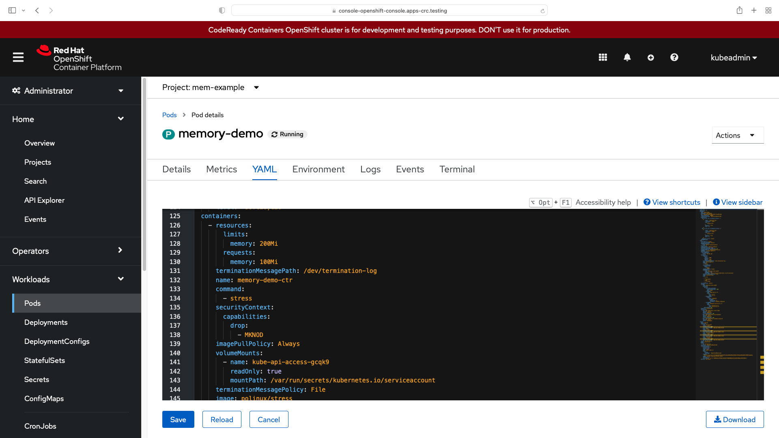Open StatefulSets in sidebar

click(45, 361)
